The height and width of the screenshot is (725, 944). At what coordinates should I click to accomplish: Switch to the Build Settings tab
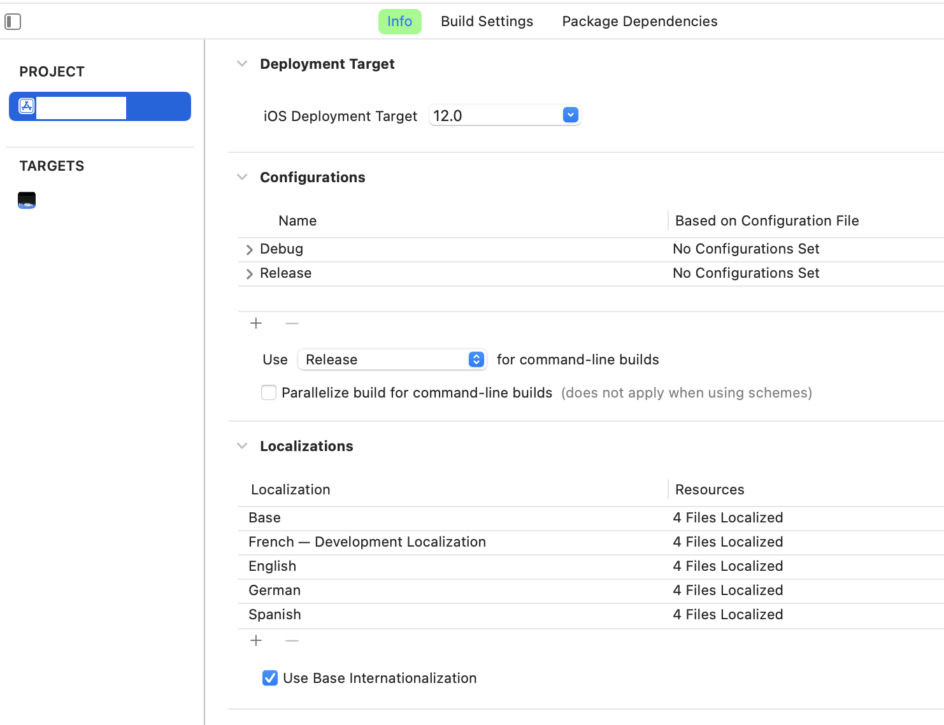[487, 22]
